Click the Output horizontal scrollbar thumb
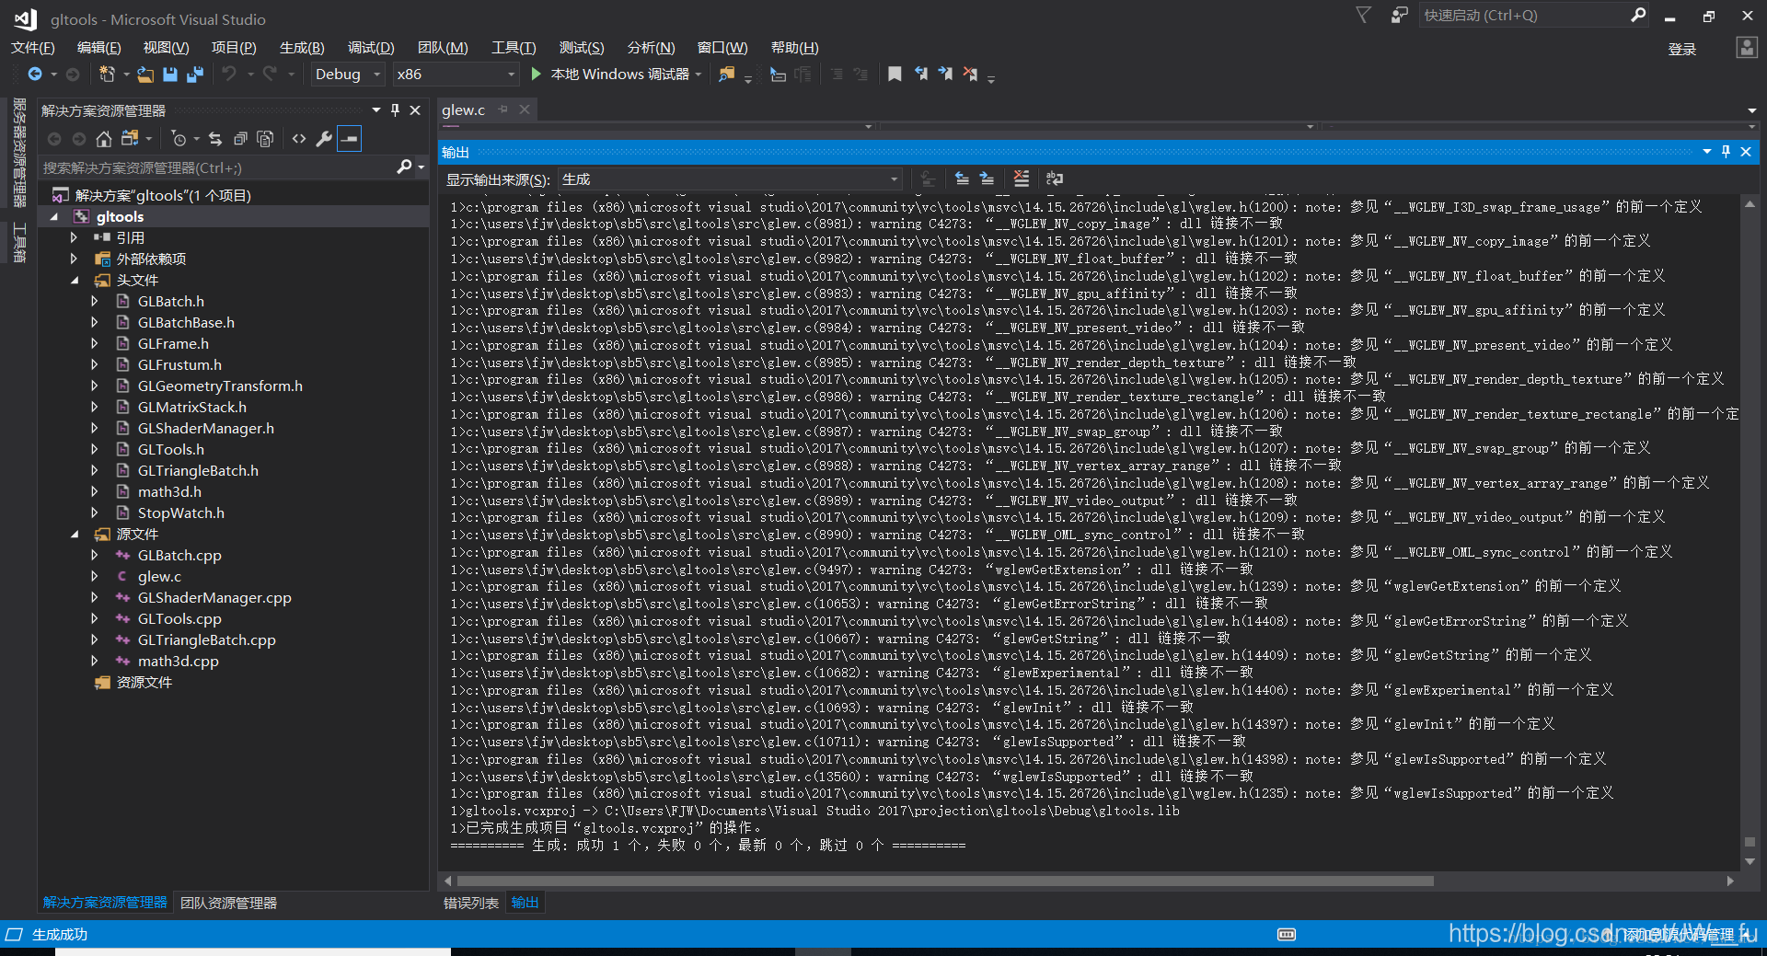1767x956 pixels. click(945, 881)
